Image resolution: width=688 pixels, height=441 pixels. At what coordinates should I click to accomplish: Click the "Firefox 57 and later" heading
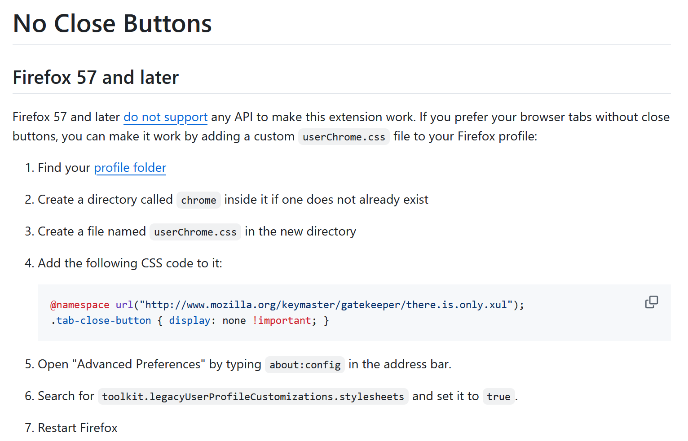coord(96,78)
